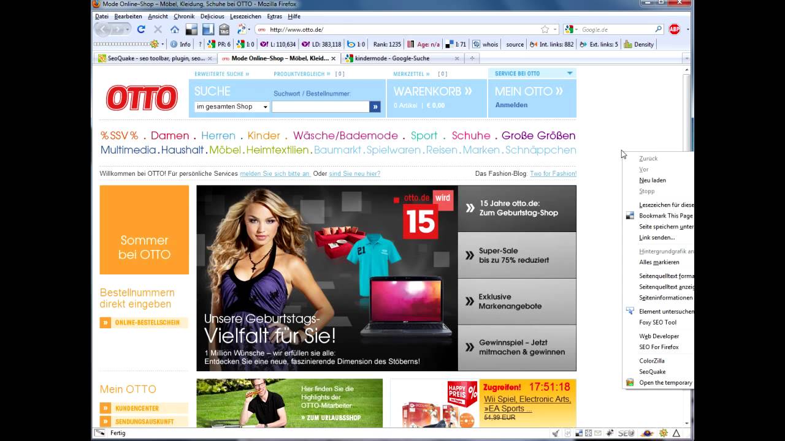Click the Yahoo L: 110,634 parameter
The height and width of the screenshot is (441, 785).
278,44
